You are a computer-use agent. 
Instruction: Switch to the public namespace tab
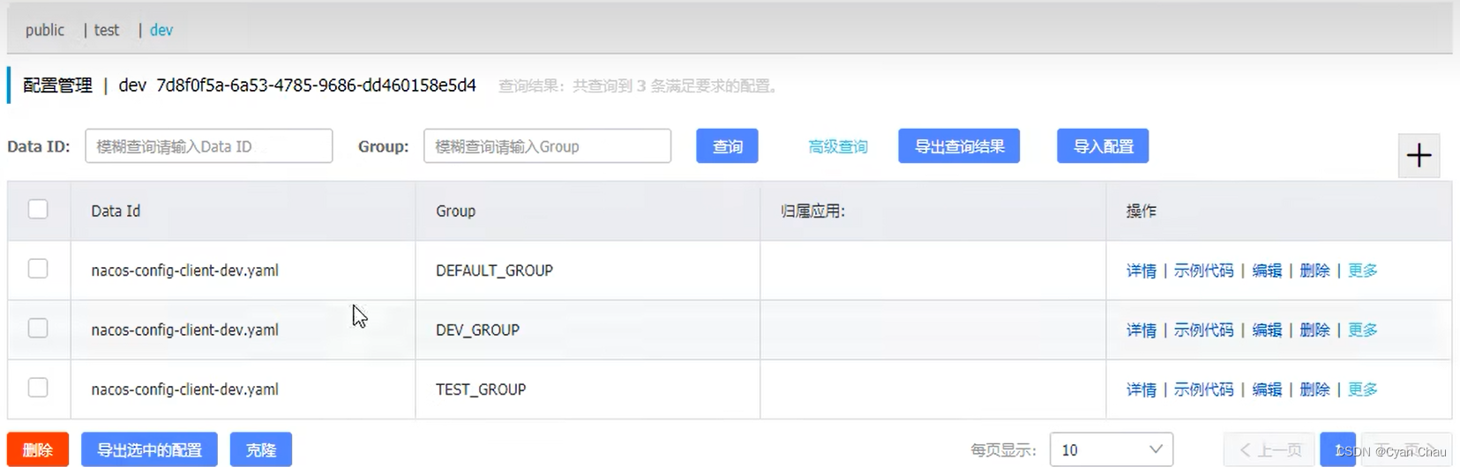click(x=45, y=30)
